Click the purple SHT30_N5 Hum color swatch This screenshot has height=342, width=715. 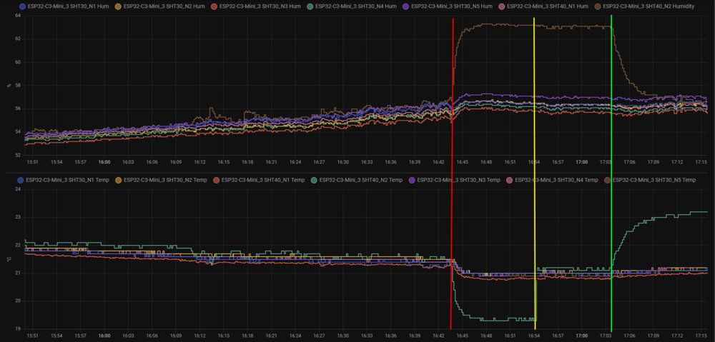coord(405,7)
